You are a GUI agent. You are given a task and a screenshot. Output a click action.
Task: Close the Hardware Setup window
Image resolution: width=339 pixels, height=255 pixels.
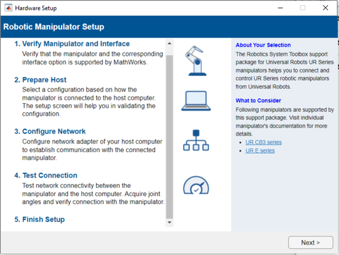325,8
